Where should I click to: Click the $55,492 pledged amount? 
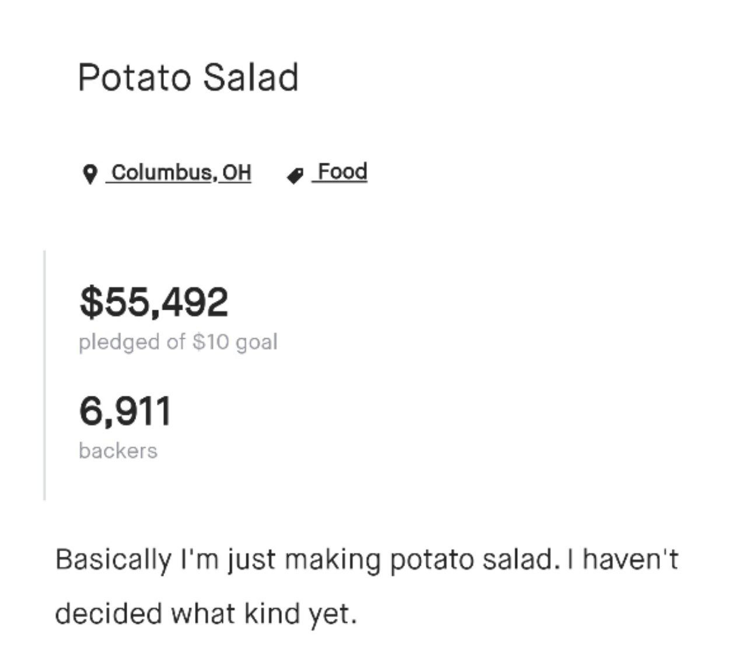154,302
